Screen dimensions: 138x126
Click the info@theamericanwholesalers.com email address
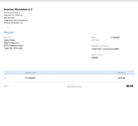16,20
